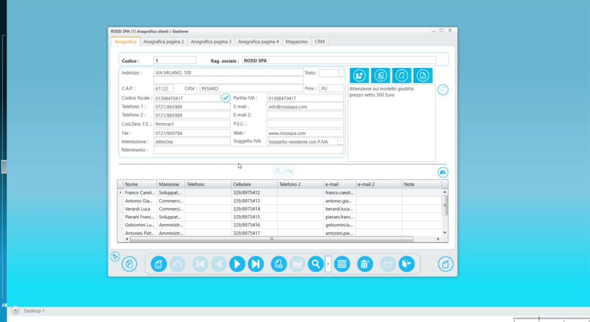This screenshot has height=322, width=590.
Task: Go to the first record
Action: [x=200, y=264]
